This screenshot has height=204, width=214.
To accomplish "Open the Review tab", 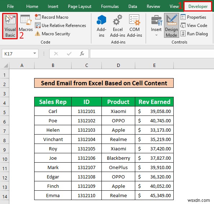I will click(x=153, y=6).
